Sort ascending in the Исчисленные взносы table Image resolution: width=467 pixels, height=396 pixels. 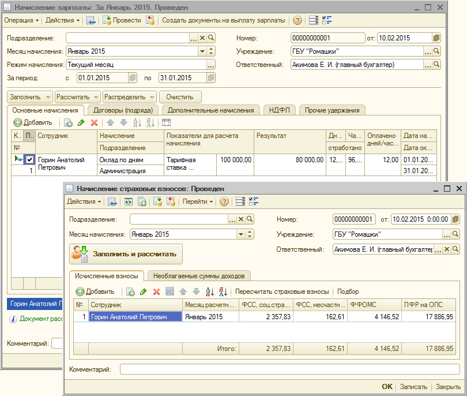pos(210,292)
